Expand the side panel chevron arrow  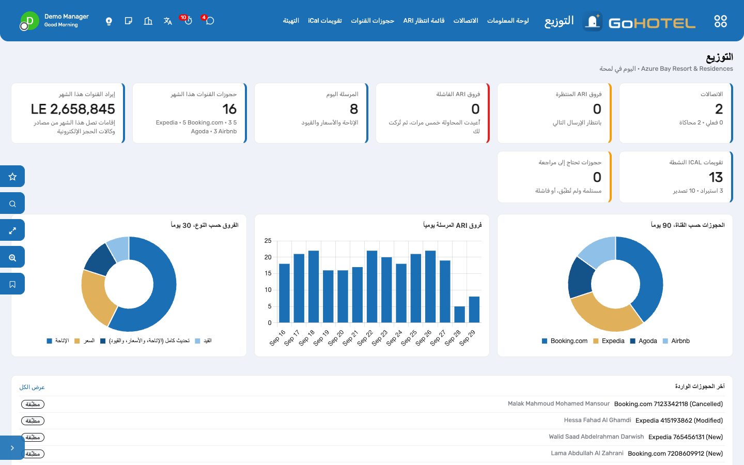12,447
